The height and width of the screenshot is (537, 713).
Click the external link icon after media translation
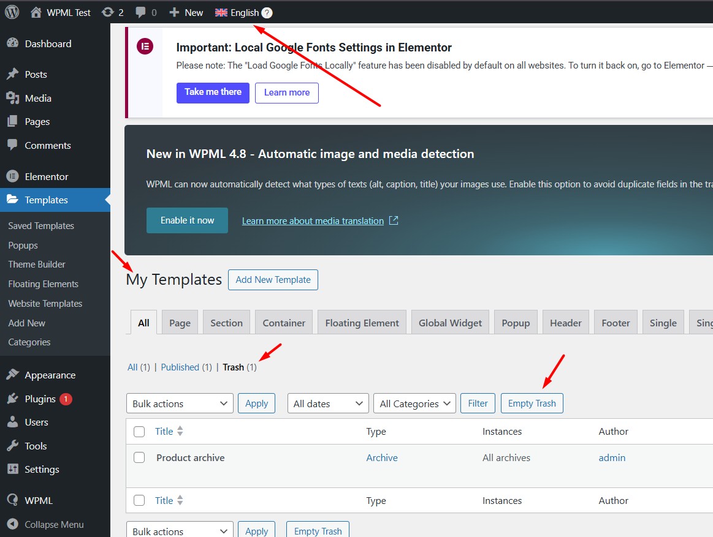[394, 220]
